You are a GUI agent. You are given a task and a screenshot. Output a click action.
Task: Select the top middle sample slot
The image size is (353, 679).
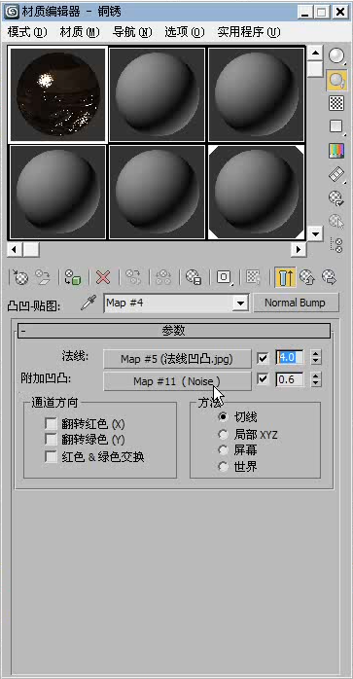[157, 94]
